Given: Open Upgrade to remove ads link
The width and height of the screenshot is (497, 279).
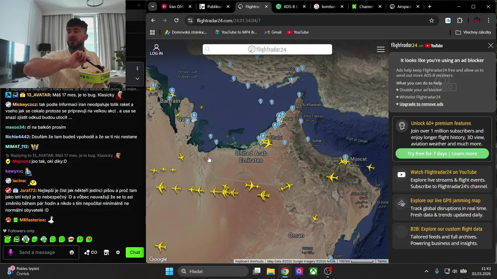Looking at the screenshot, I should pos(421,104).
